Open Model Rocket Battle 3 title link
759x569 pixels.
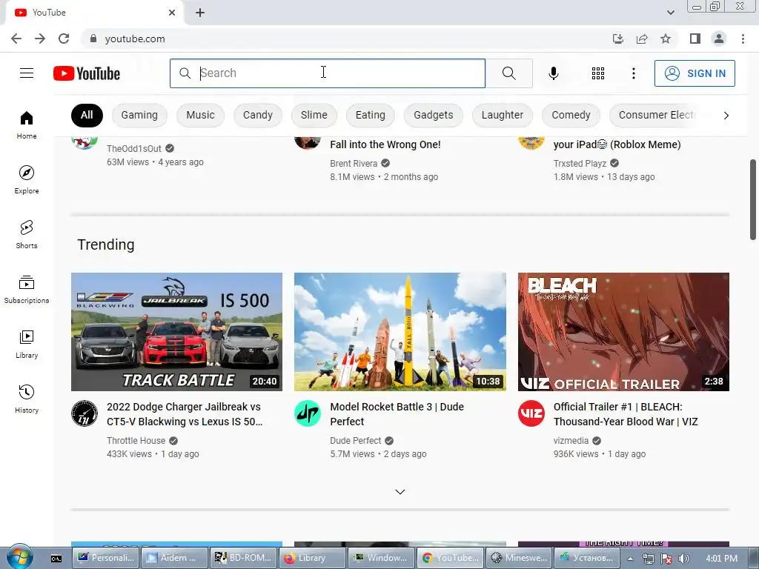point(397,414)
